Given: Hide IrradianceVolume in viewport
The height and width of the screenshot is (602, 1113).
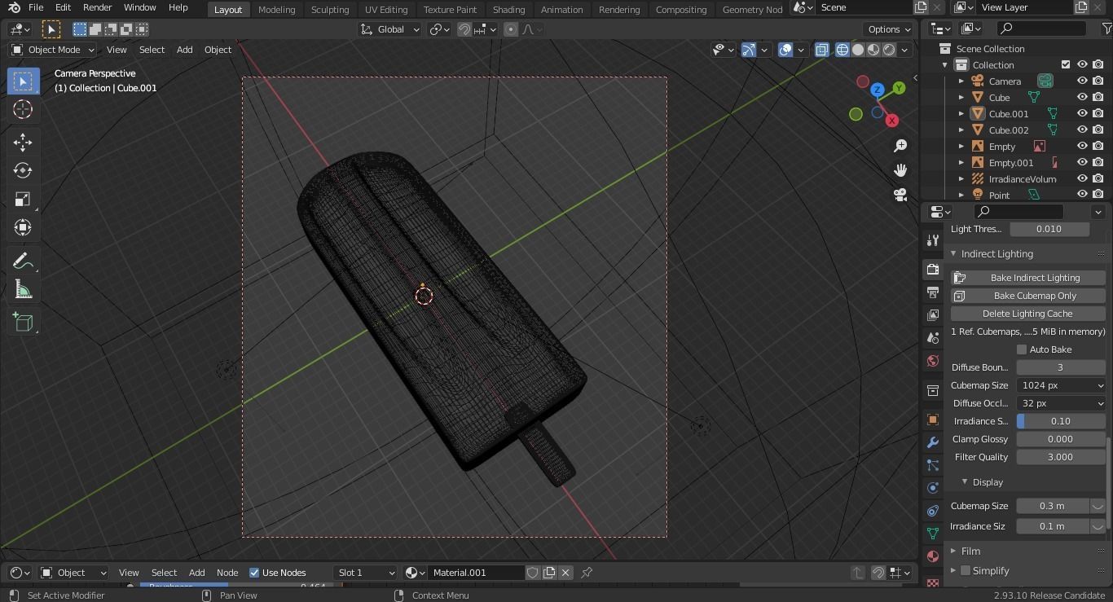Looking at the screenshot, I should [1082, 178].
